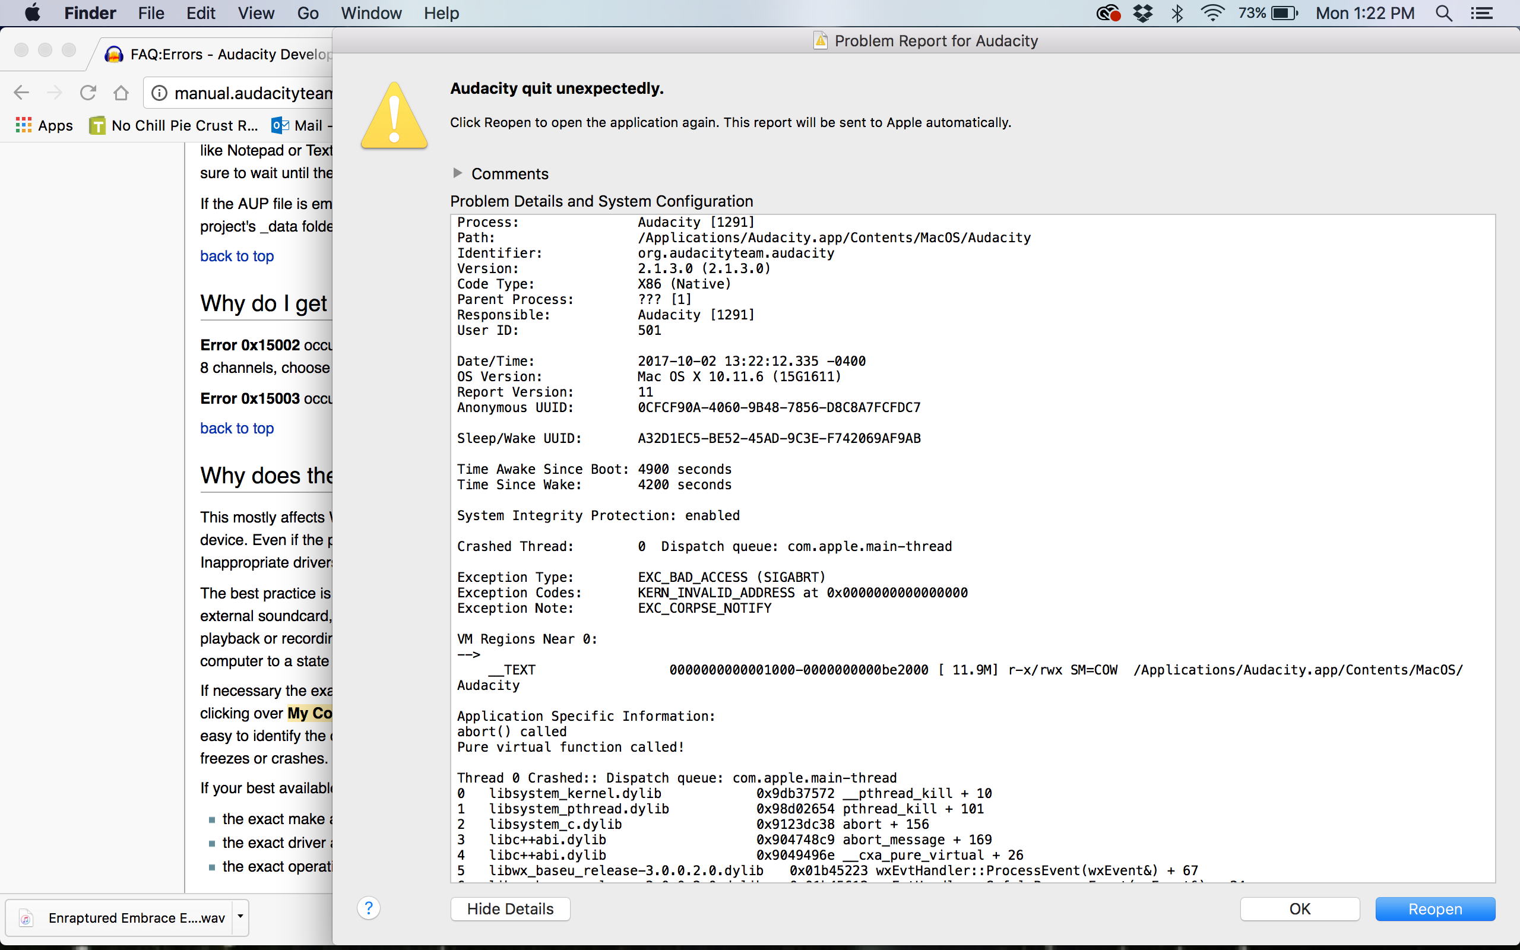Open the Notification Center list icon
Image resolution: width=1520 pixels, height=950 pixels.
[x=1481, y=13]
